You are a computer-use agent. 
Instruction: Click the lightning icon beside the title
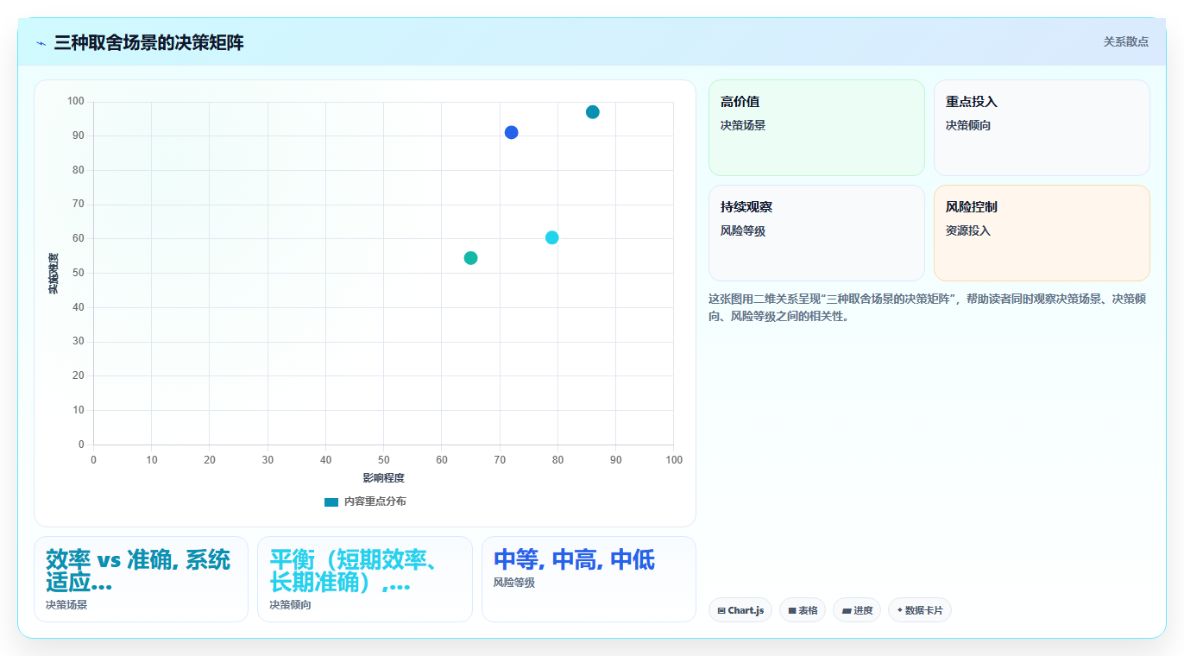[41, 43]
